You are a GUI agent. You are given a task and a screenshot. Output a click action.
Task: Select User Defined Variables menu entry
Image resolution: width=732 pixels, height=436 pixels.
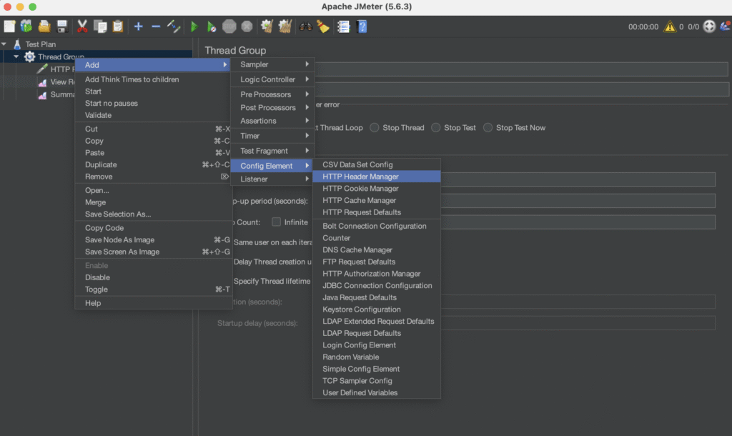coord(360,392)
